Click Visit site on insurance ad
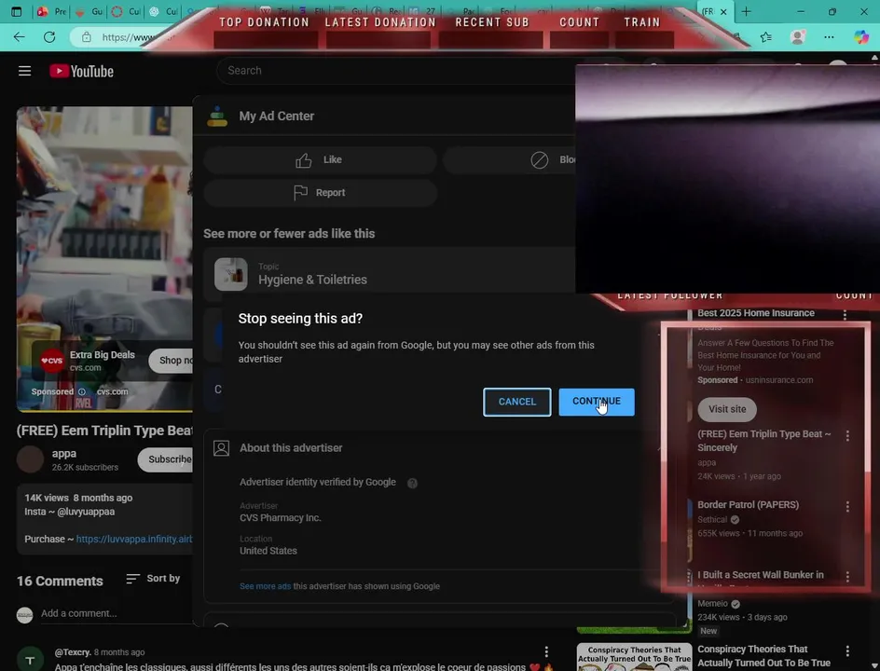Screen dimensions: 880x671 click(x=727, y=409)
